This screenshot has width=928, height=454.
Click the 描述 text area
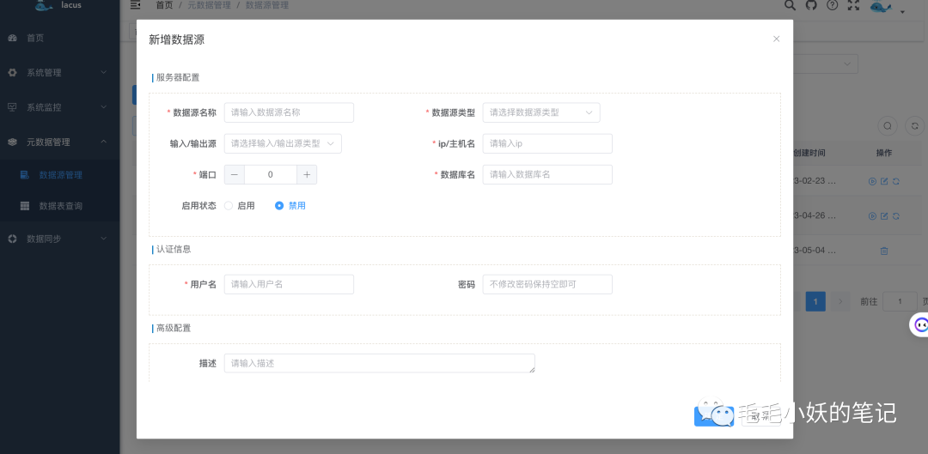pos(380,364)
